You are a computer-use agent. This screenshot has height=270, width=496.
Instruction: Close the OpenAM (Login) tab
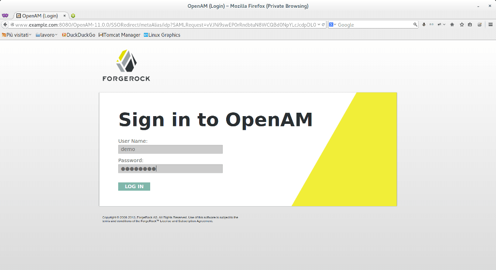64,15
